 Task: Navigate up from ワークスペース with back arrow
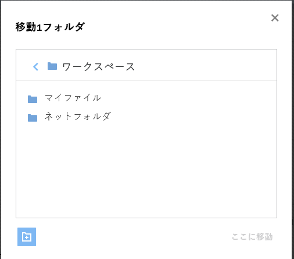click(35, 67)
